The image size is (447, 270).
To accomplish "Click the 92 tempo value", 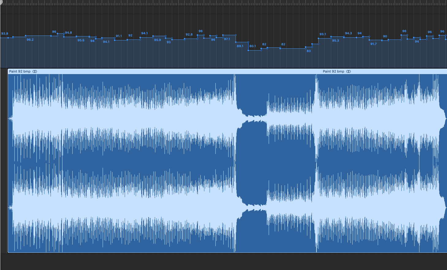I will [x=131, y=36].
